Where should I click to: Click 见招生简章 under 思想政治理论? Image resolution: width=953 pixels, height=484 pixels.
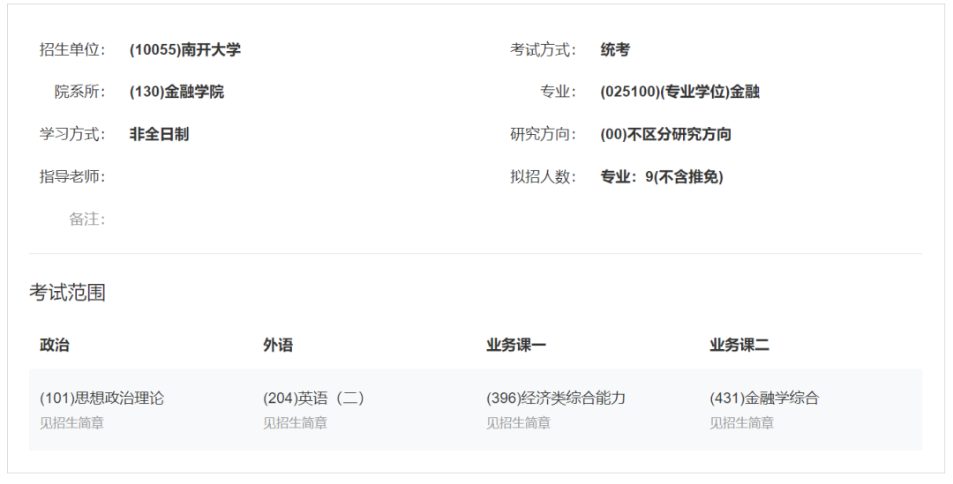pos(71,422)
